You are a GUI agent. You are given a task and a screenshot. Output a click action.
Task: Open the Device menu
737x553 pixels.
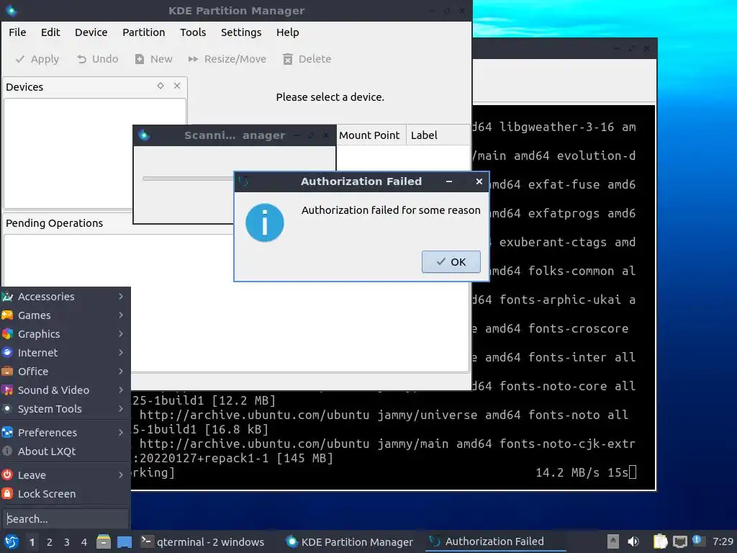pos(91,32)
